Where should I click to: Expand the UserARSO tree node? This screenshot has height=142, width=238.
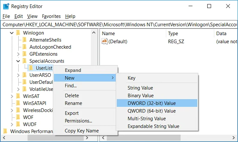coord(18,75)
